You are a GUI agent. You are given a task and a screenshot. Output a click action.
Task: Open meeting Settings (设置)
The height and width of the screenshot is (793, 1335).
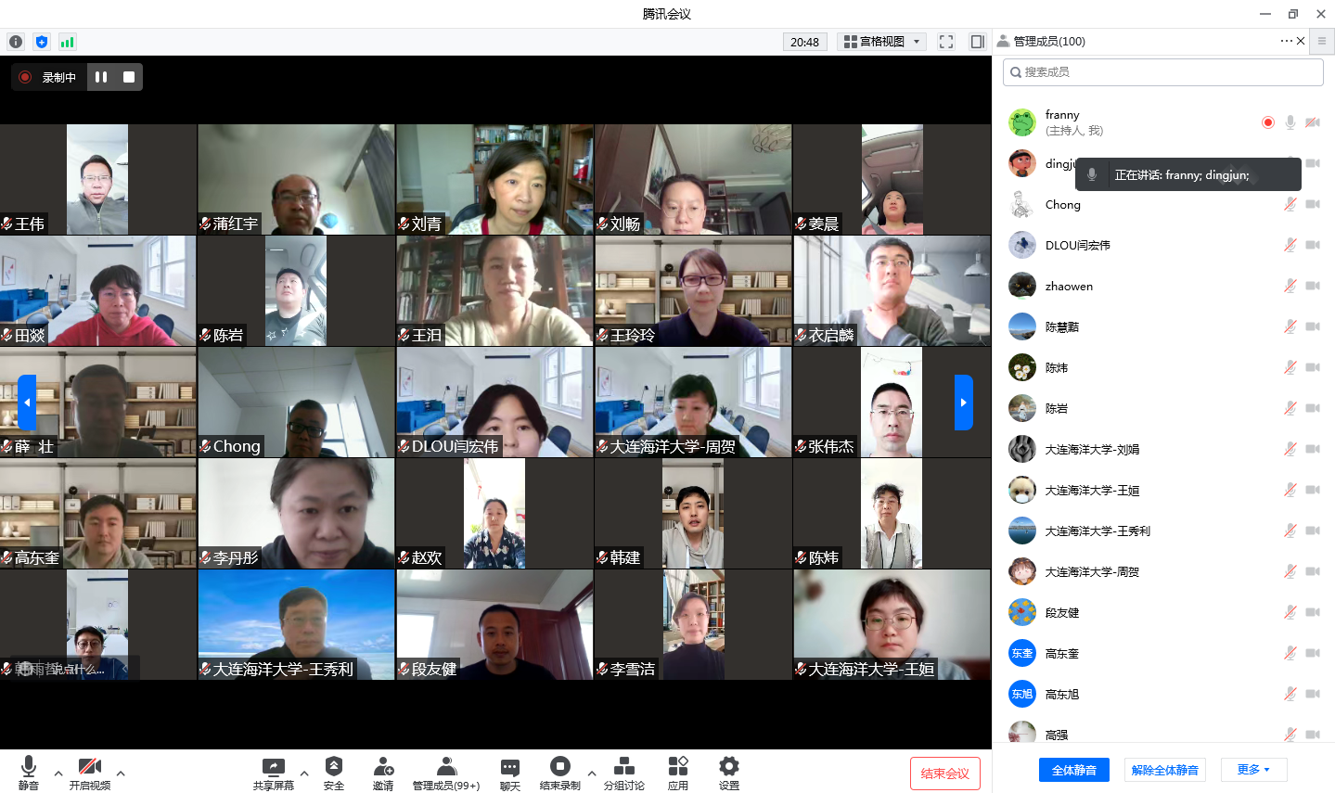click(729, 773)
